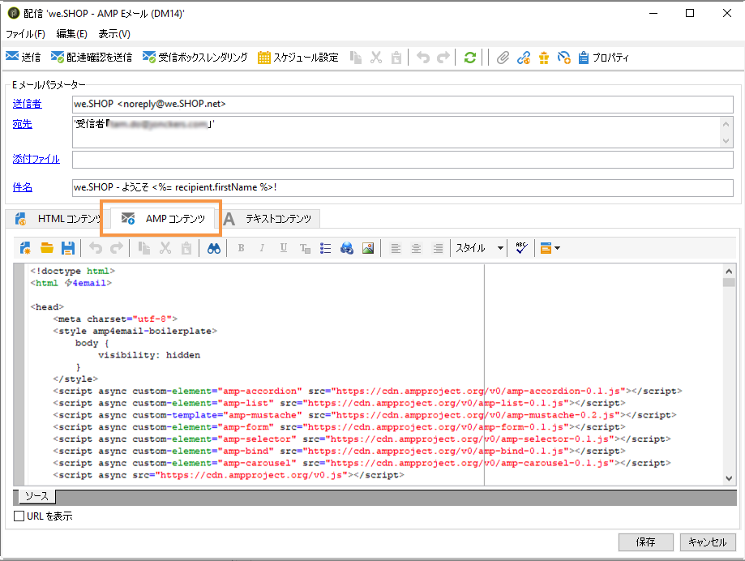Open the スタイル style dropdown

(479, 247)
